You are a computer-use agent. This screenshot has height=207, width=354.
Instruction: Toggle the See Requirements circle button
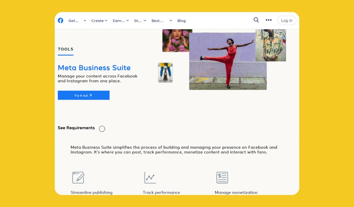pyautogui.click(x=102, y=129)
